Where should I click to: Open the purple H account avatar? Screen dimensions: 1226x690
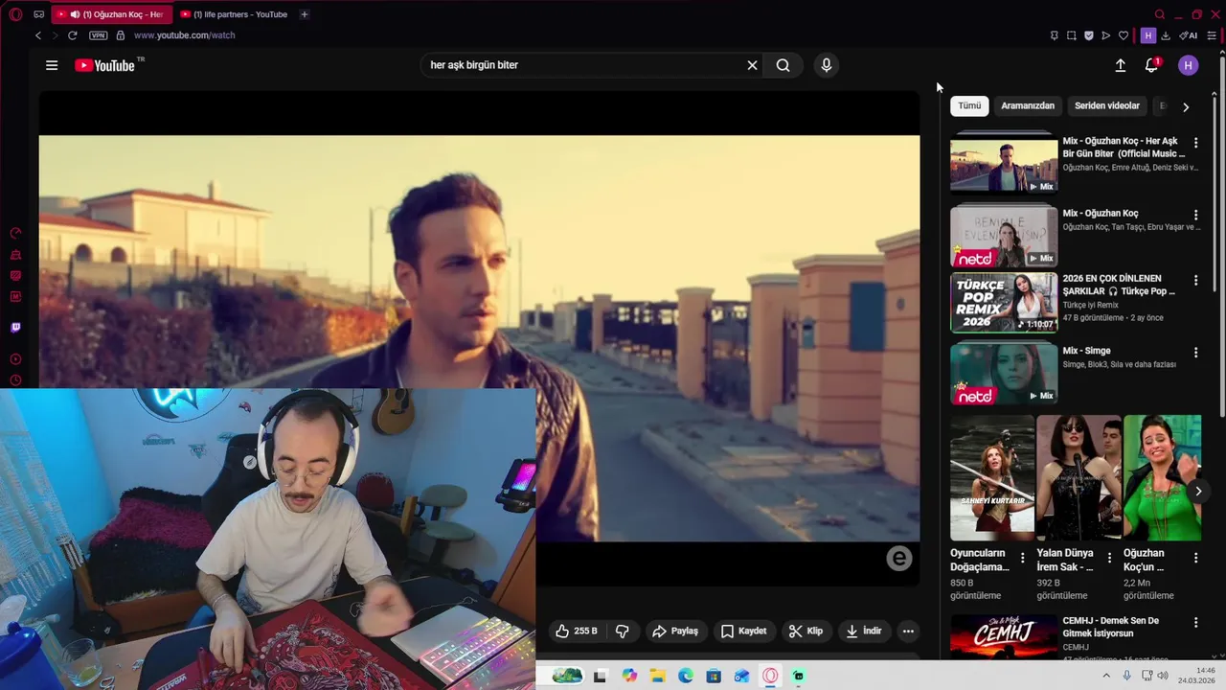pyautogui.click(x=1189, y=65)
